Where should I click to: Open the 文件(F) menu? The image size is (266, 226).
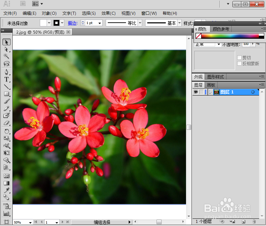[10, 13]
